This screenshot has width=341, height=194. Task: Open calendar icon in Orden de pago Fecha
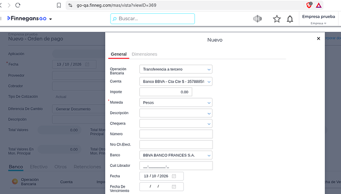coord(87,64)
